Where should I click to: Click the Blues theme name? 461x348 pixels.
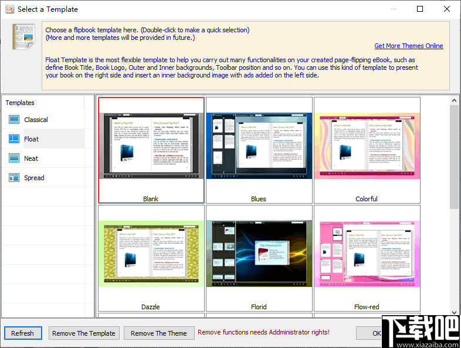(x=259, y=199)
